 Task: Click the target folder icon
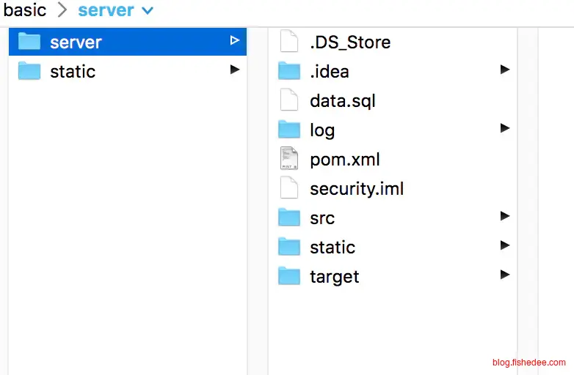tap(289, 276)
